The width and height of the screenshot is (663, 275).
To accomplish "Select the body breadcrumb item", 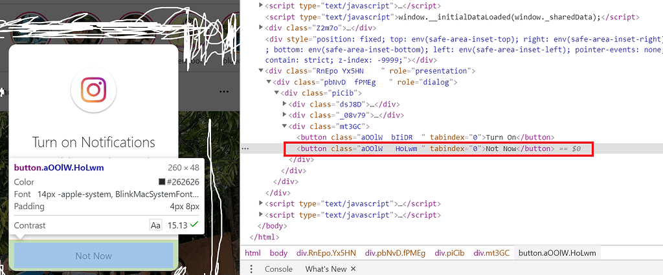I will [x=278, y=253].
